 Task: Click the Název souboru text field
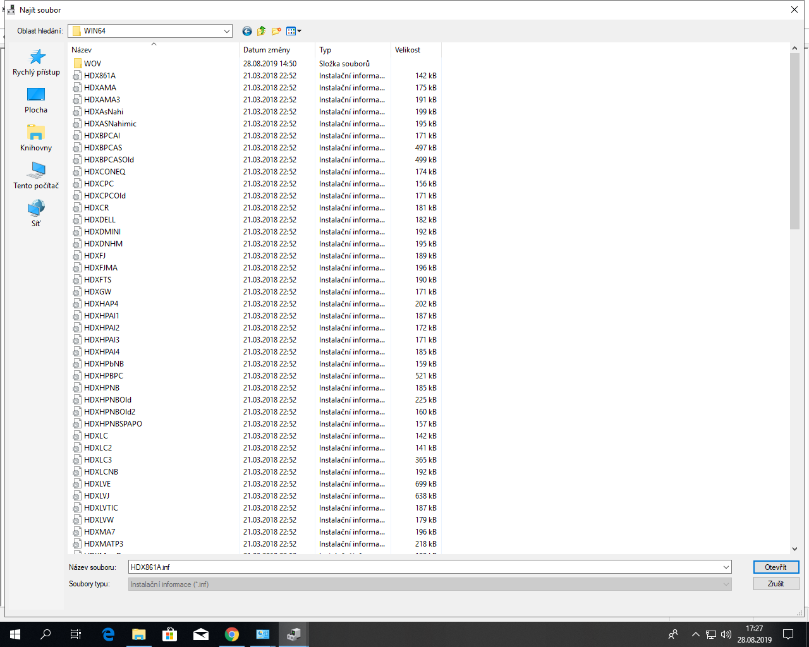click(x=423, y=567)
